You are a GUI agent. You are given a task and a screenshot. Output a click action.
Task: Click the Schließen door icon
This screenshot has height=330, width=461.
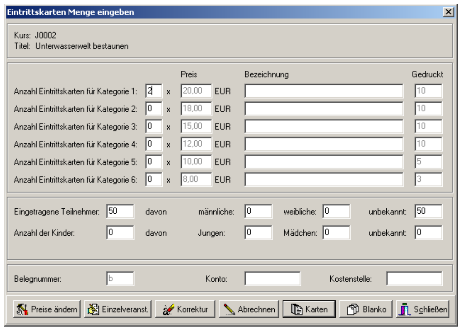pos(406,309)
